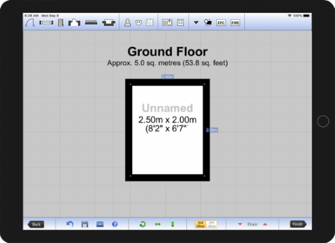Click the blue SWL icon
Viewport: 335px width, 243px height.
point(100,224)
